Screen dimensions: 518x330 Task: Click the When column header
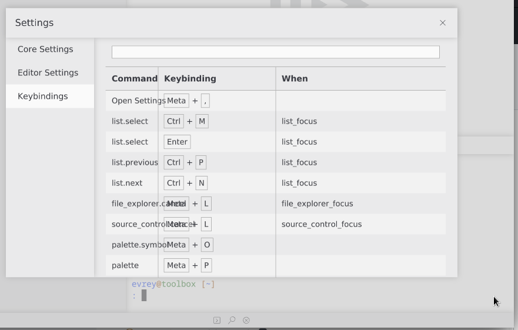tap(295, 79)
